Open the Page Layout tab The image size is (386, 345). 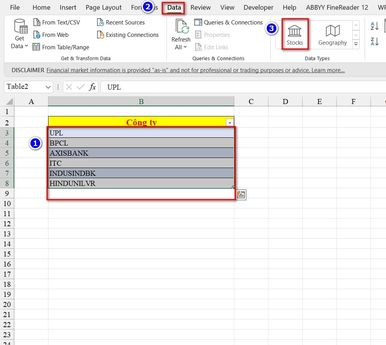[104, 8]
